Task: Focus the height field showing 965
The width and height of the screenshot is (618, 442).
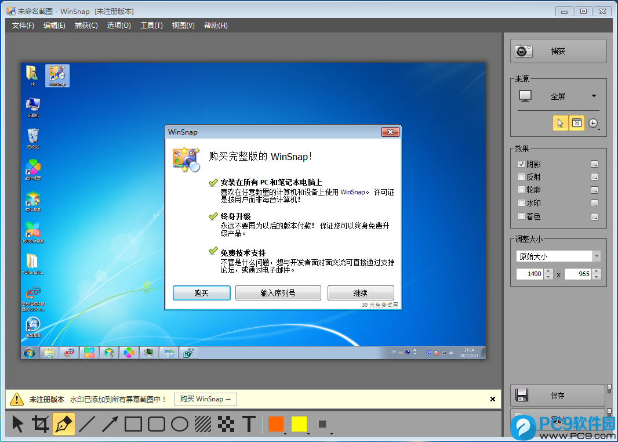Action: pyautogui.click(x=579, y=274)
